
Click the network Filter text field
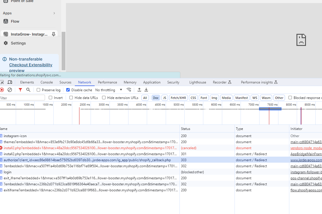(22, 98)
